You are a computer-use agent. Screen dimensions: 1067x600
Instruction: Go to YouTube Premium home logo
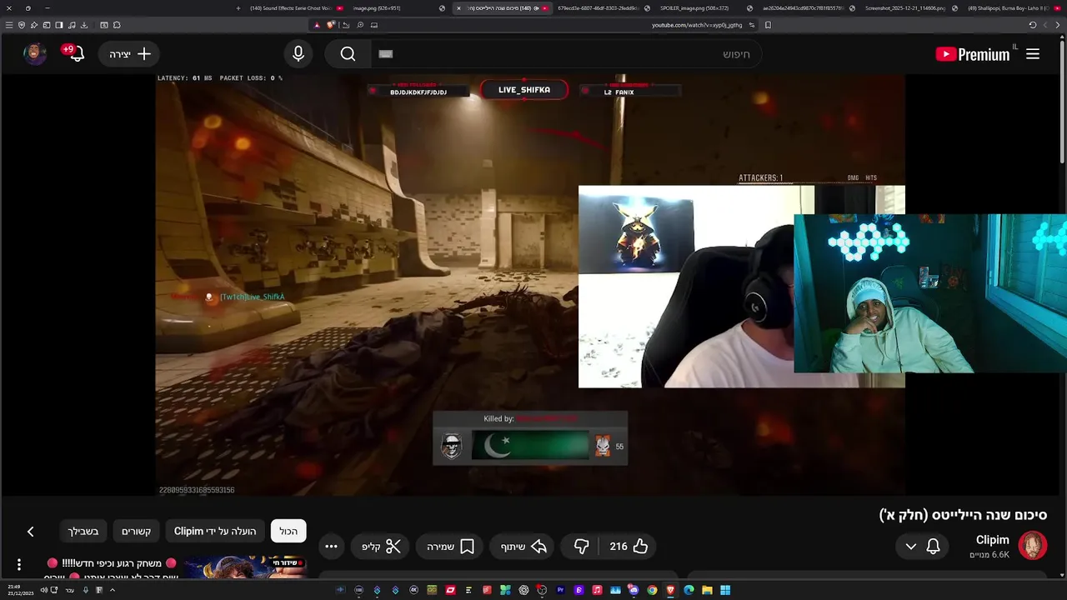(973, 54)
